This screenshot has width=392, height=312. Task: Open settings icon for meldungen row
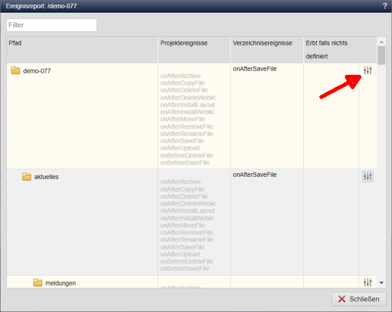[x=368, y=282]
